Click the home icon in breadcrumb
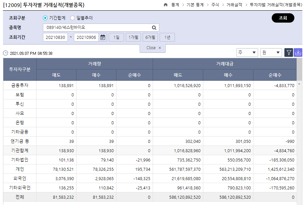Screen dimensions: 305x205 [166, 5]
